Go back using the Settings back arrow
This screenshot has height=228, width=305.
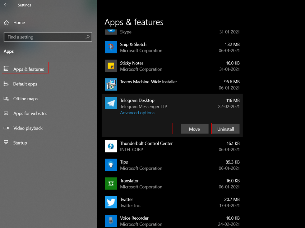(6, 5)
